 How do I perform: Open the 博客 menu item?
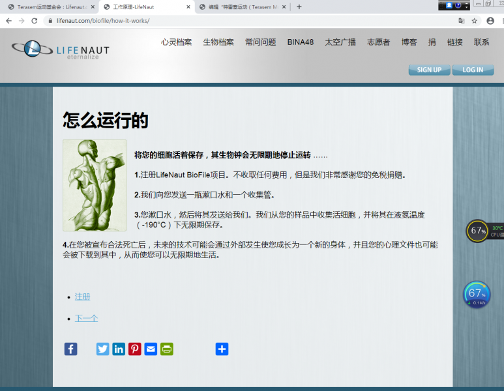click(409, 42)
